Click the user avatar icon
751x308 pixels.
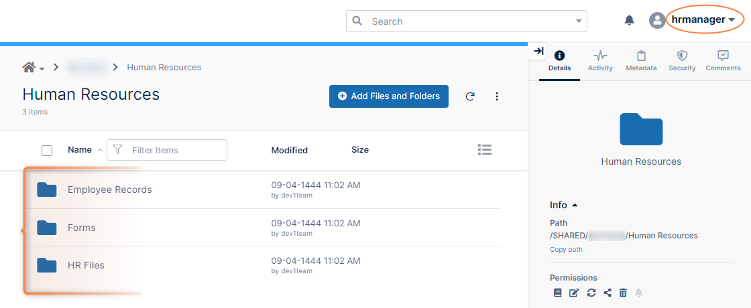coord(657,20)
